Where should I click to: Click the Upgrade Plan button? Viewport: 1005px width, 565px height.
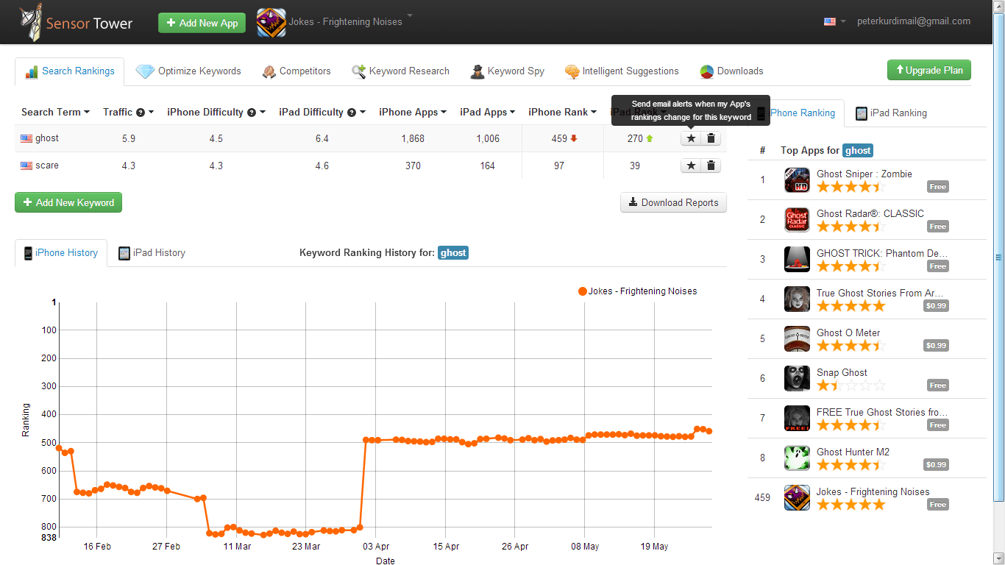[x=929, y=70]
